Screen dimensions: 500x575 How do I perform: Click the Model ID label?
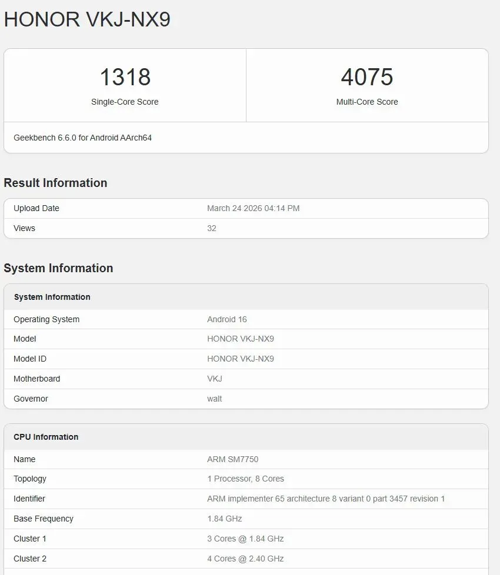(x=30, y=359)
